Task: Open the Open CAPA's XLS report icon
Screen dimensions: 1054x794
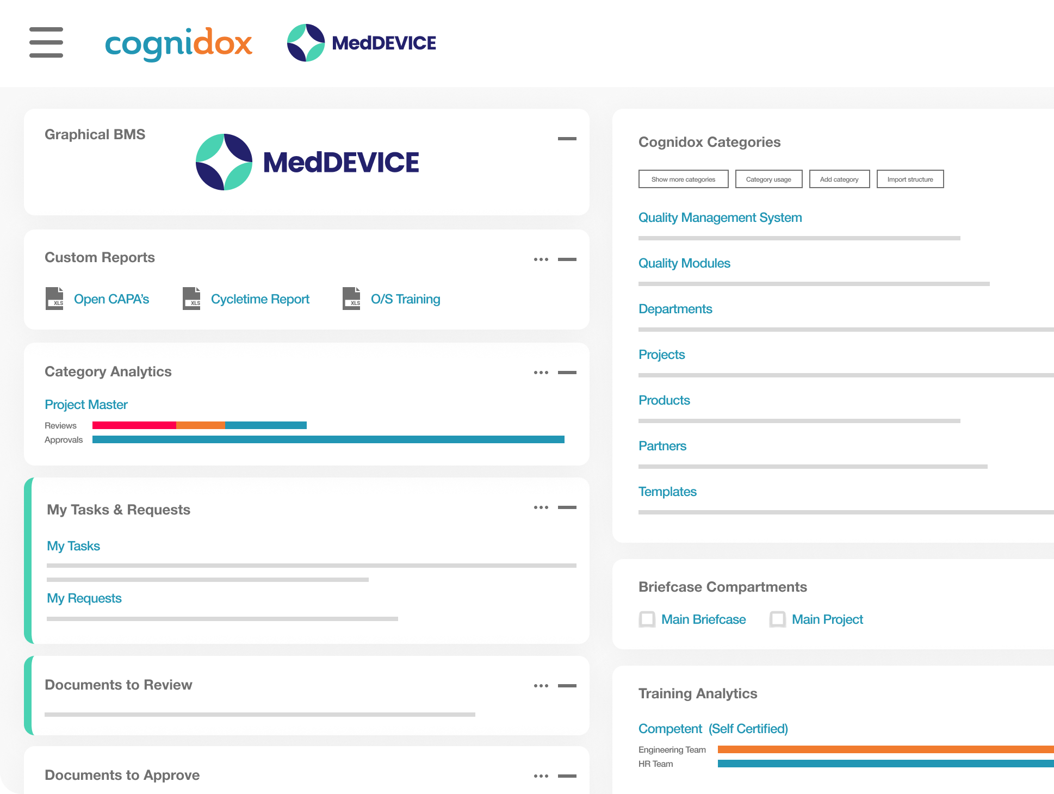Action: coord(54,299)
